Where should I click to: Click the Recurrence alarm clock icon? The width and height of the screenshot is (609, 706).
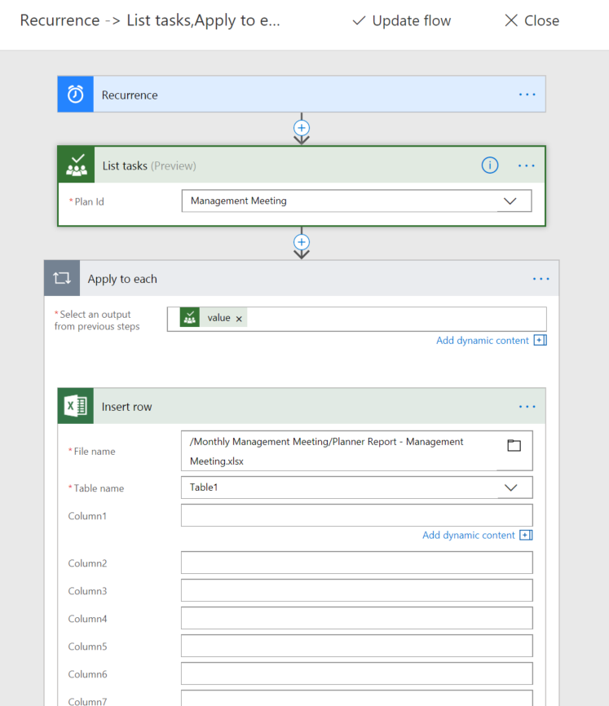75,94
